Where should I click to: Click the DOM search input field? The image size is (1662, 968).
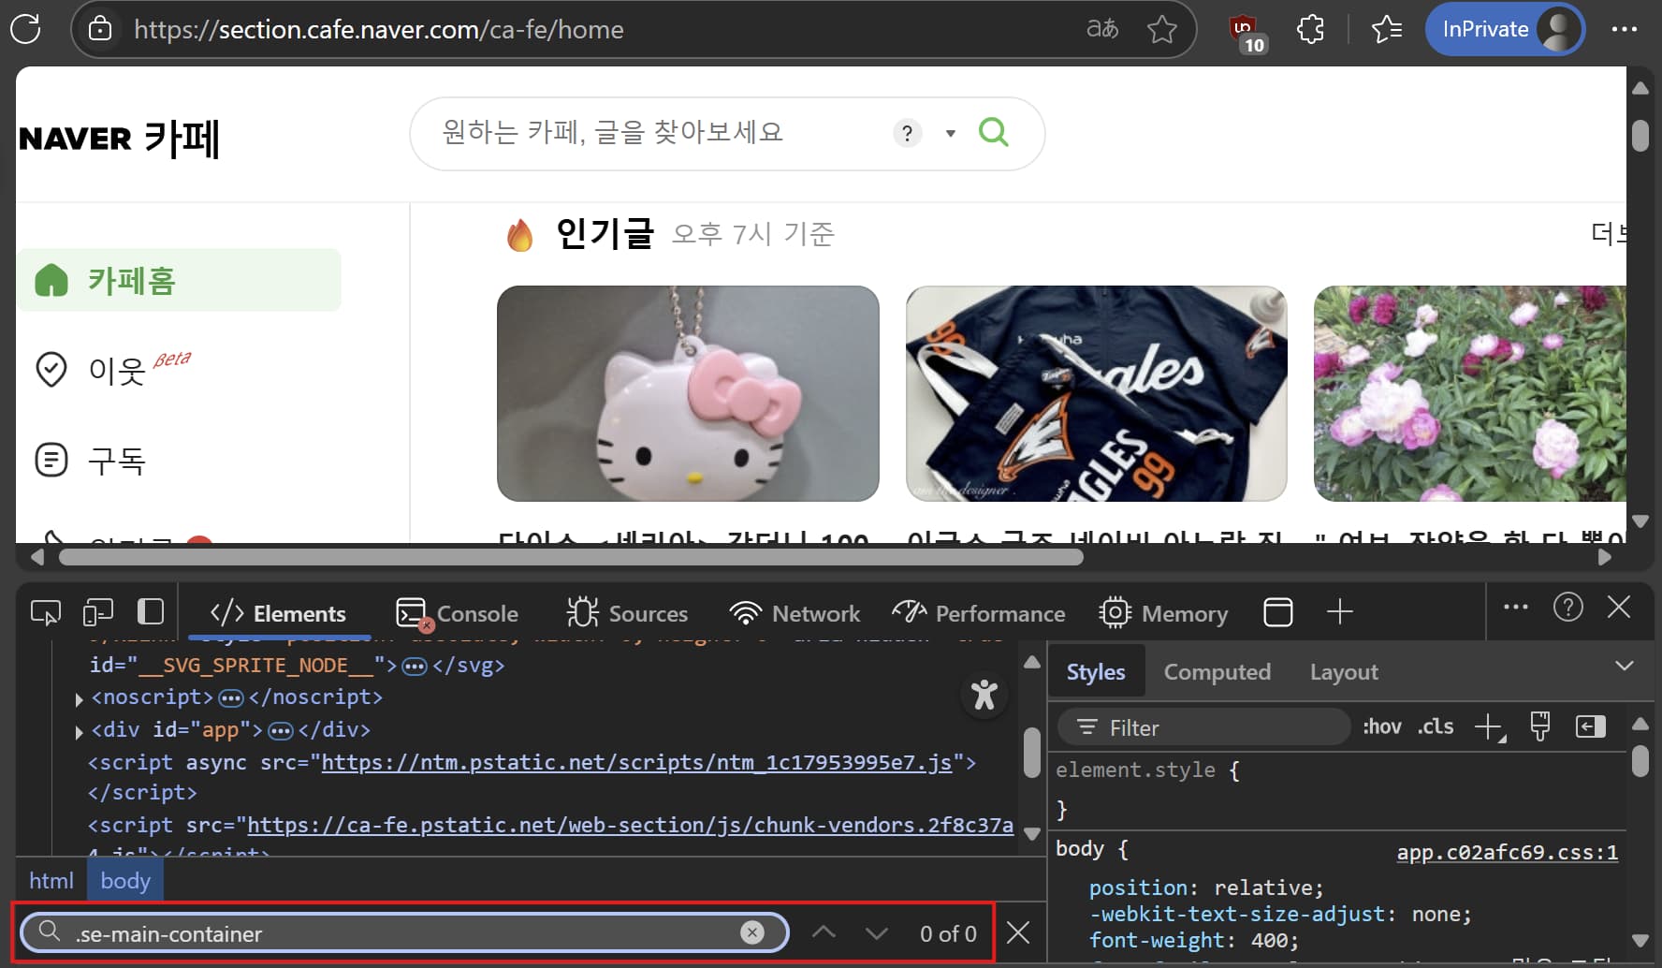point(402,933)
